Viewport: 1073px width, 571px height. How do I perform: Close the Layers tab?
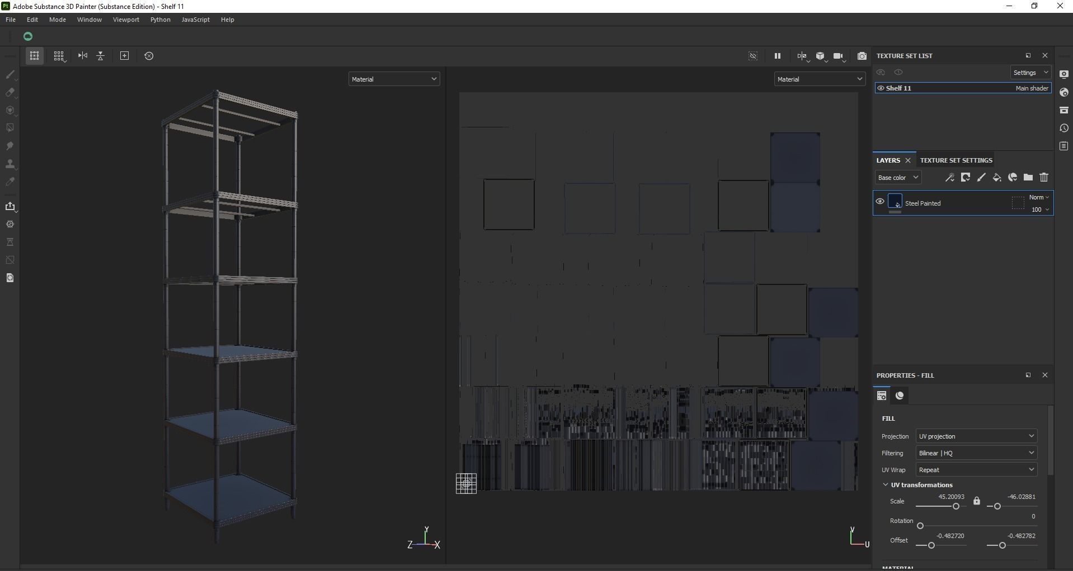[908, 160]
